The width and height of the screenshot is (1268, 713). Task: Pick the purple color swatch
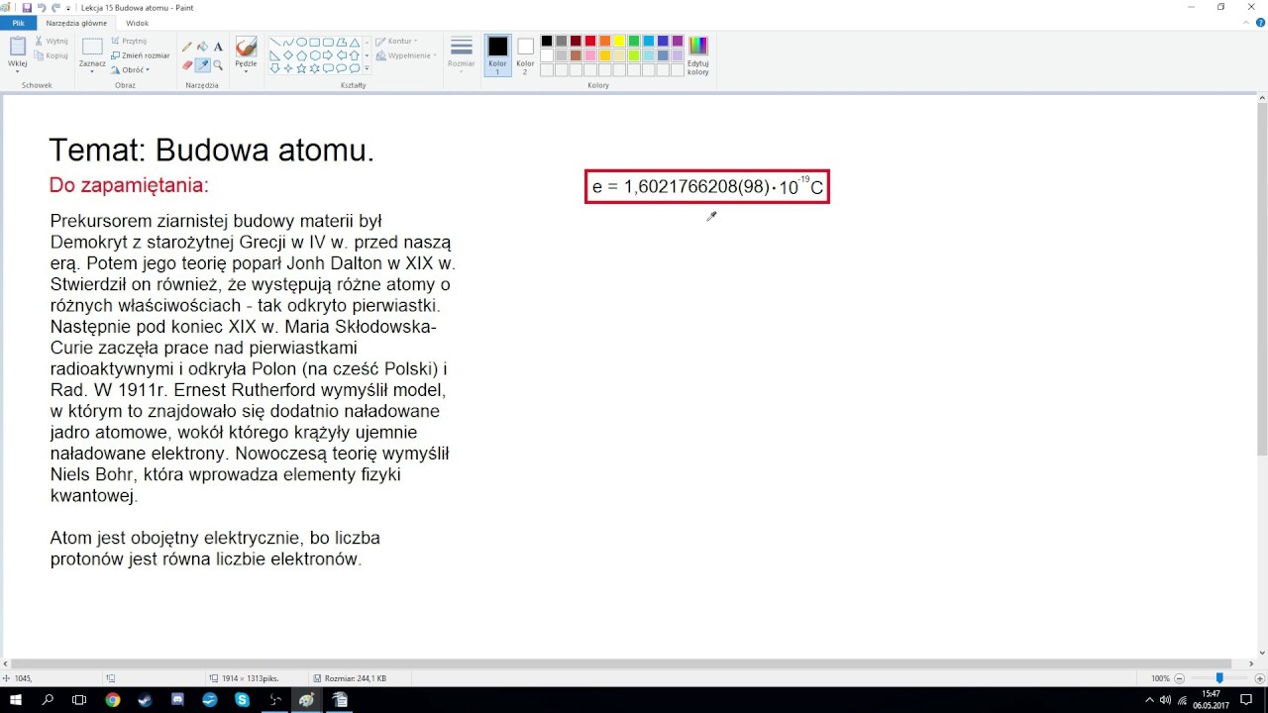[678, 42]
